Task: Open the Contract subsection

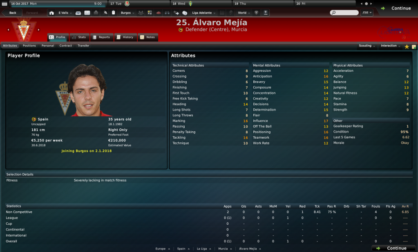Action: click(x=65, y=46)
